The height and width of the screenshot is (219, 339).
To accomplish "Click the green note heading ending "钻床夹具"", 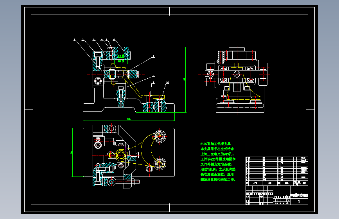I will point(215,144).
